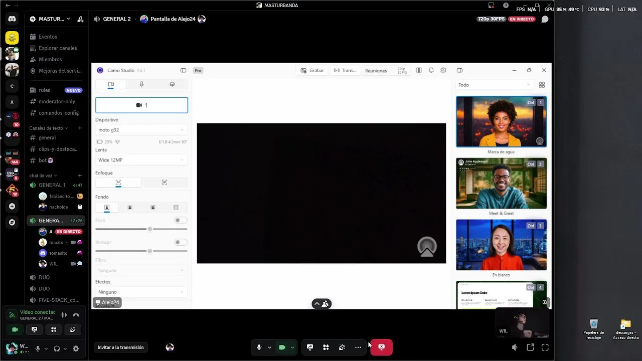
Task: Open activities icon in voice panel
Action: (54, 329)
